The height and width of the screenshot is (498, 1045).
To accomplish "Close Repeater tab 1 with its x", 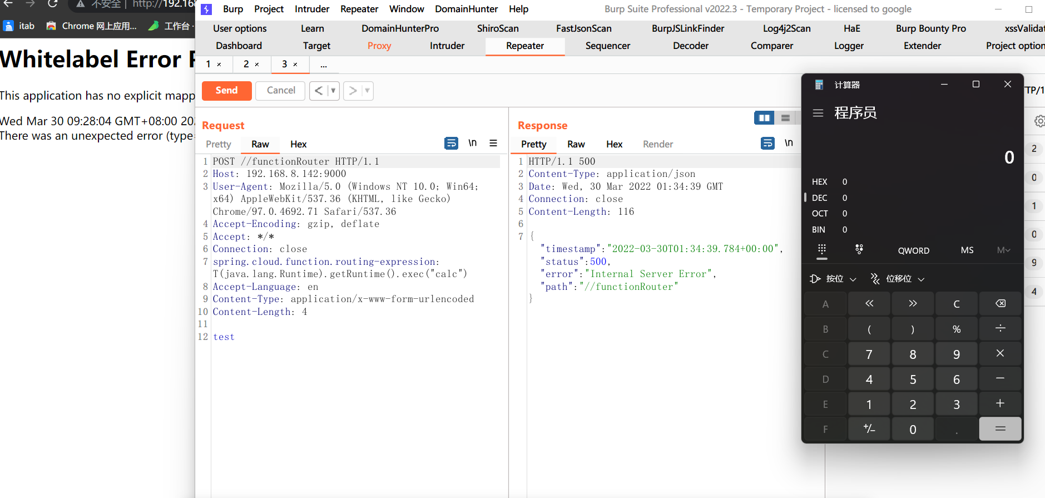I will pos(219,65).
